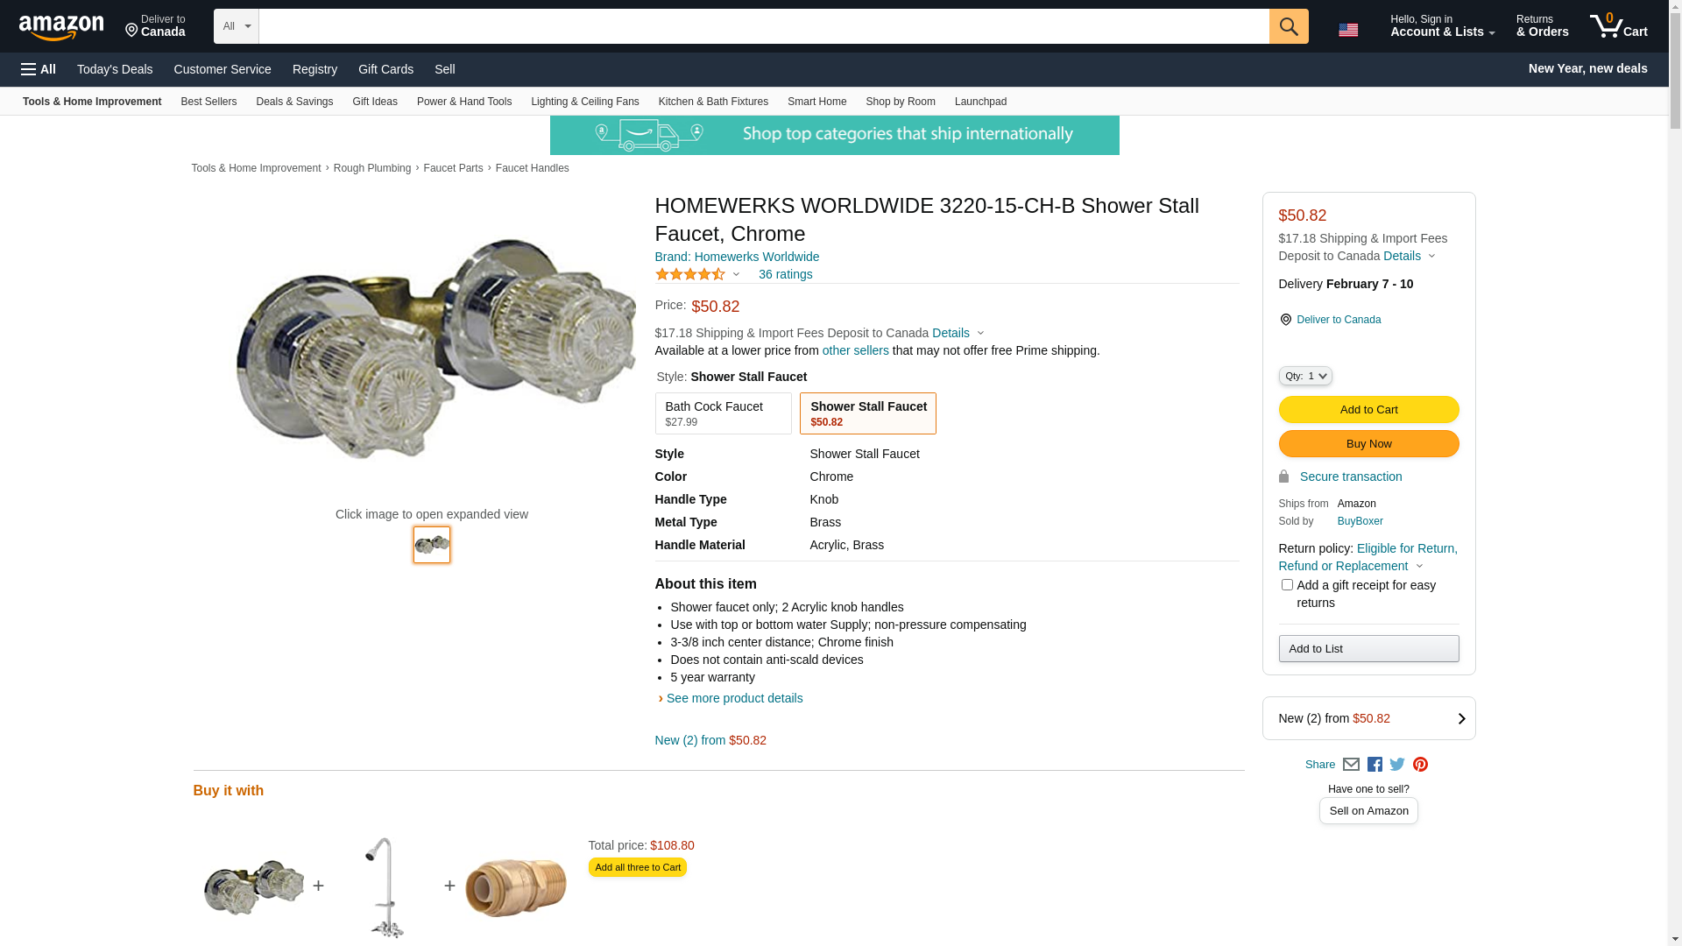Select Shower Stall Faucet style option
1682x946 pixels.
tap(867, 413)
